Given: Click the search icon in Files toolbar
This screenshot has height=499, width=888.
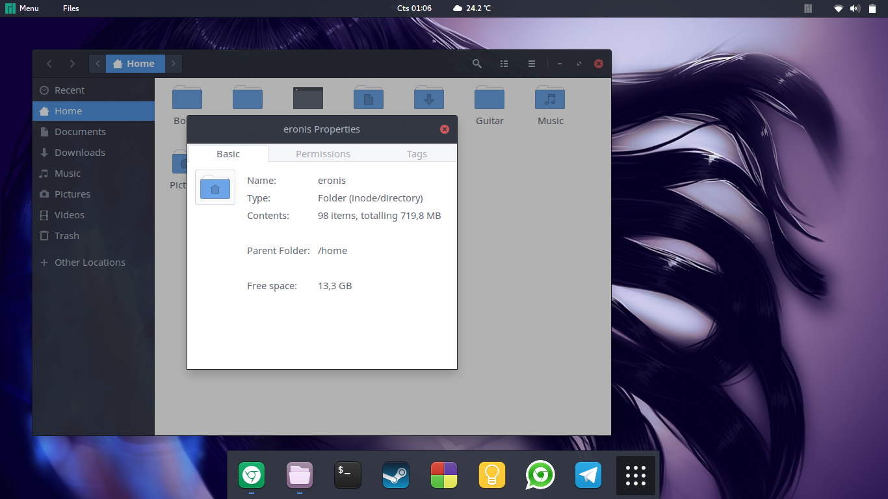Looking at the screenshot, I should pos(477,64).
